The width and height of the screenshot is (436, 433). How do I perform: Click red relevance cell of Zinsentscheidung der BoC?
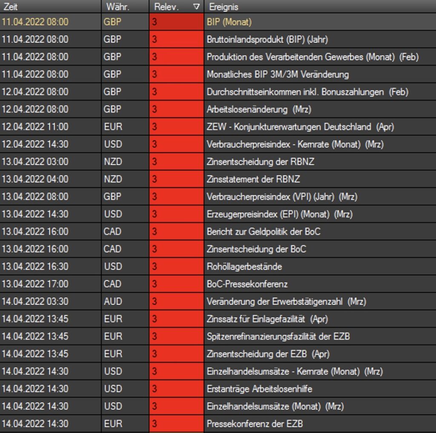(176, 249)
